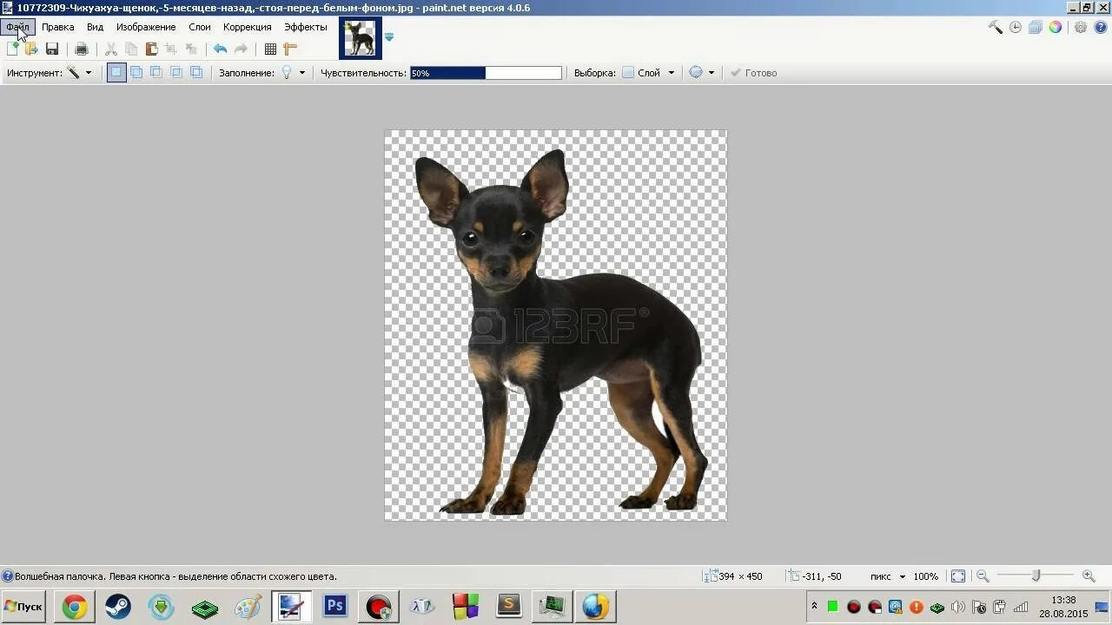Open the Эффекты menu
This screenshot has height=625, width=1112.
tap(306, 27)
